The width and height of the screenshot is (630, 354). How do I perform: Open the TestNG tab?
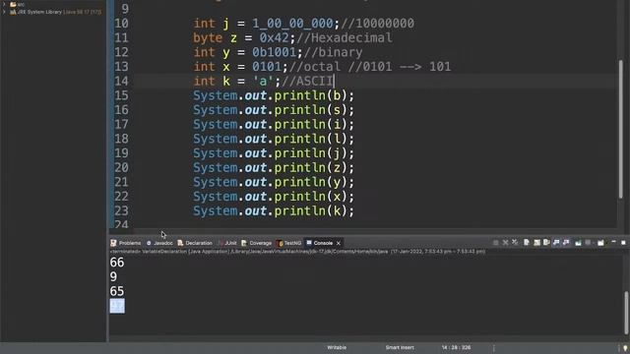289,243
